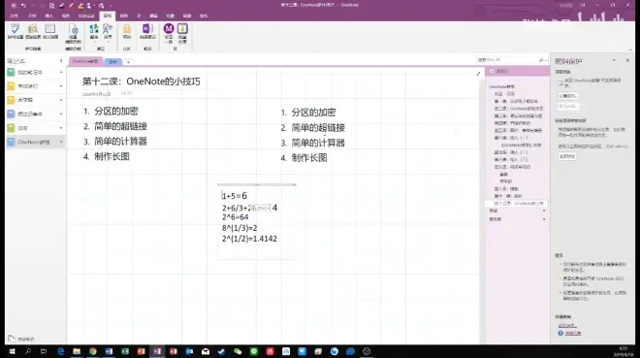Expand the second collapsed group under the page list

[x=544, y=219]
